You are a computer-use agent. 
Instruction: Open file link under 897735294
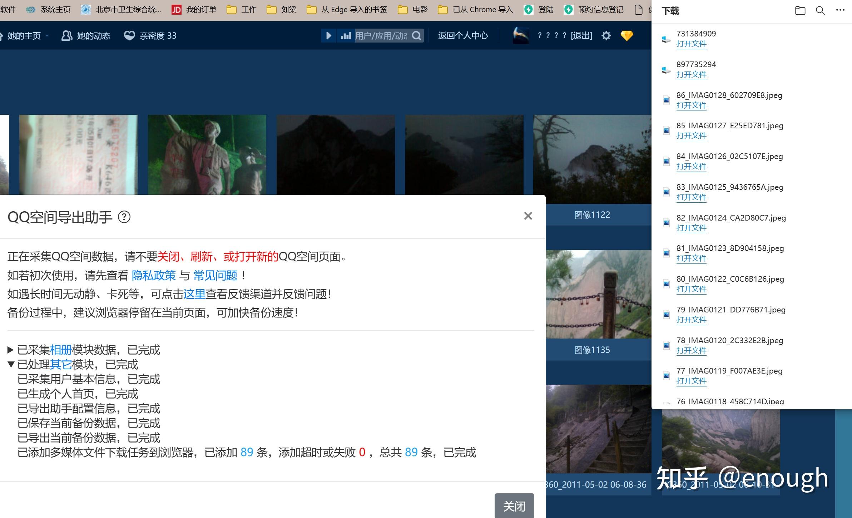691,75
